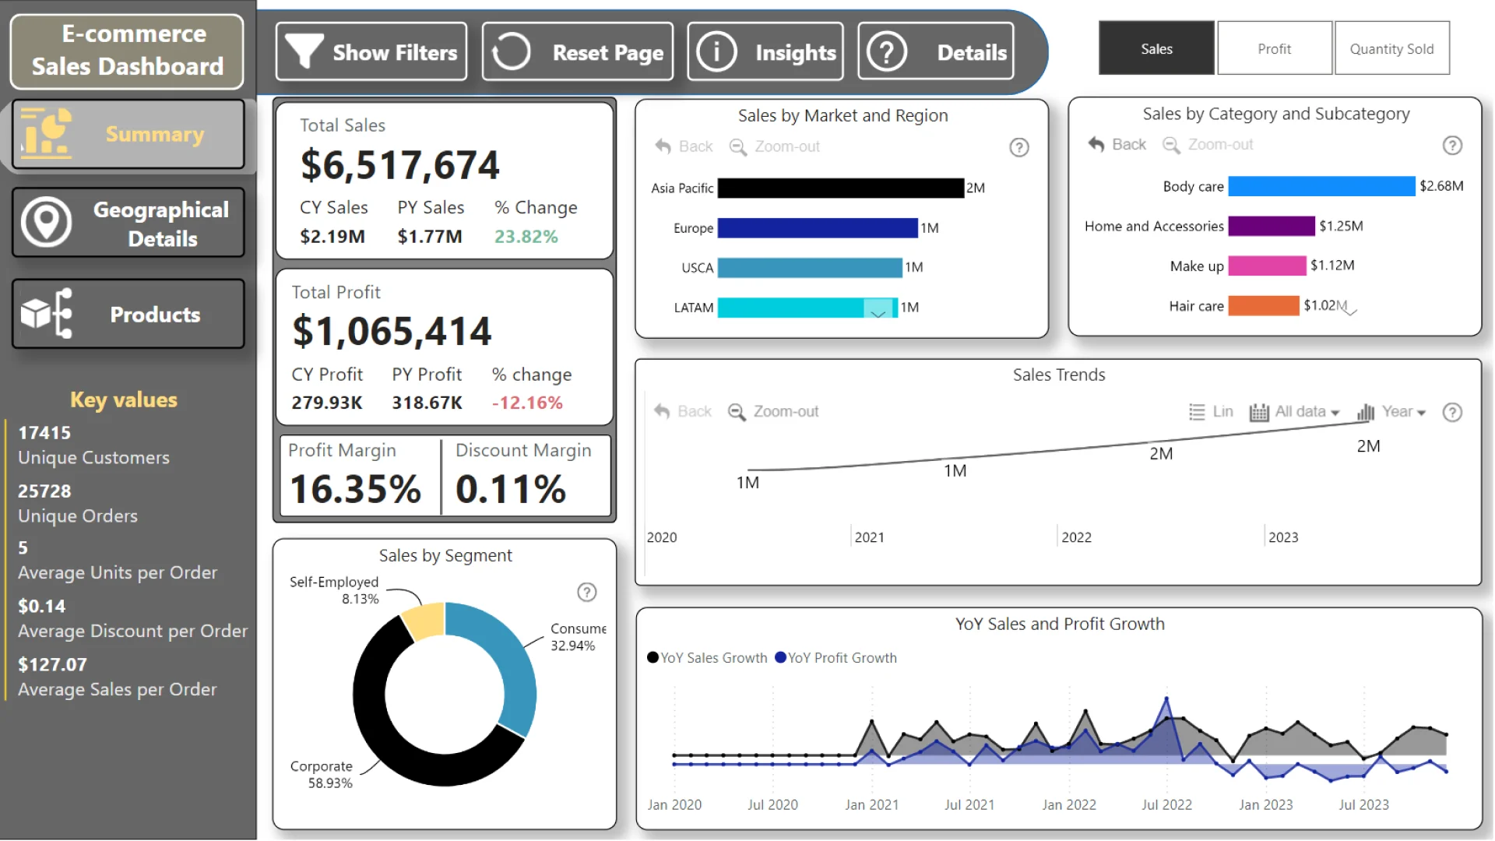Open help icon in Sales Trends chart
Viewport: 1495px width, 841px height.
(x=1451, y=412)
